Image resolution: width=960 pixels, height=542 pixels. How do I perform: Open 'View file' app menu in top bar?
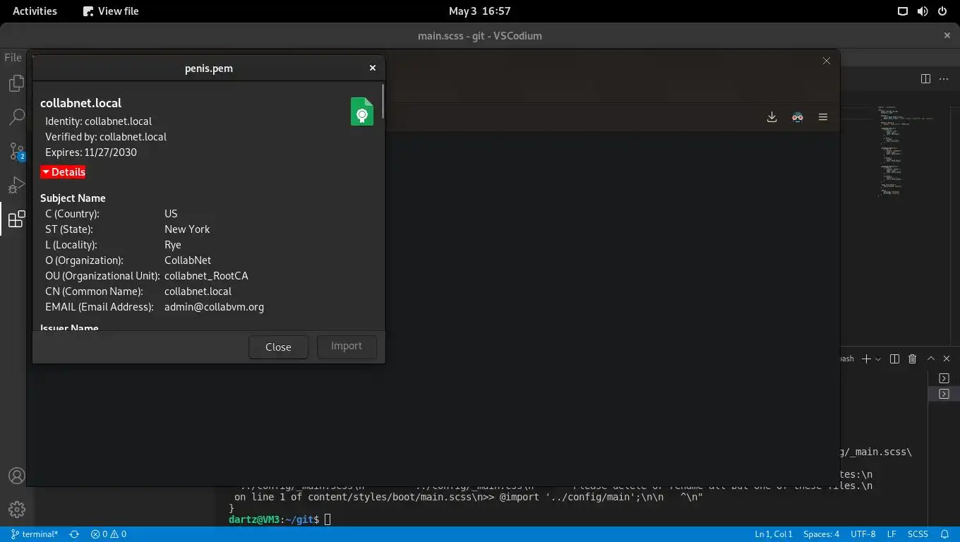pyautogui.click(x=111, y=11)
